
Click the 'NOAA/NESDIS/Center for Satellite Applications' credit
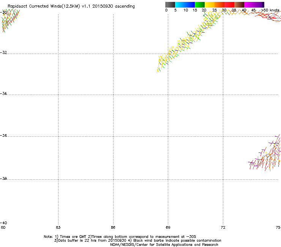[152, 245]
